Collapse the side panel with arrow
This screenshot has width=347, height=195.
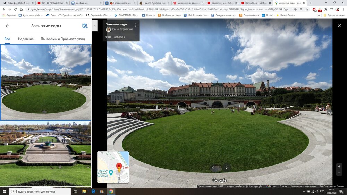point(95,26)
